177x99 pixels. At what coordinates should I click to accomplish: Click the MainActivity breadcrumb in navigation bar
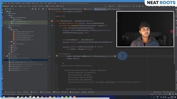tap(51, 6)
